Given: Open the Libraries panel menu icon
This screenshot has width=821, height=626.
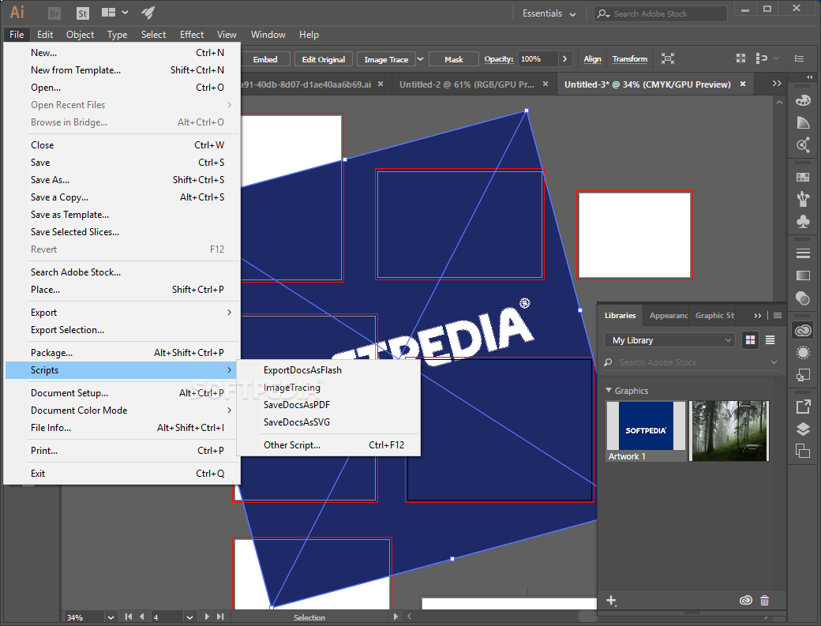Looking at the screenshot, I should (x=778, y=316).
